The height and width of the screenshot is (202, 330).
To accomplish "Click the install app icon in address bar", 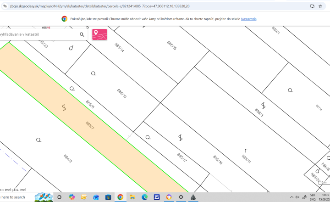I will click(312, 6).
